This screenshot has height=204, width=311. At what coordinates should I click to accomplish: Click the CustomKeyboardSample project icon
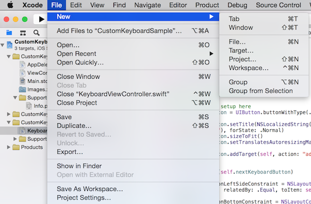coord(9,45)
